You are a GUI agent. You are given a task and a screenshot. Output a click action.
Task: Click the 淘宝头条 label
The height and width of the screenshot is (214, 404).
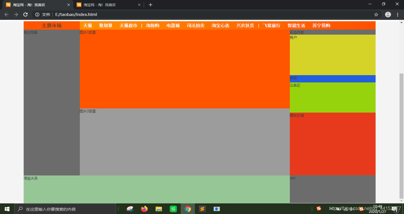point(31,178)
